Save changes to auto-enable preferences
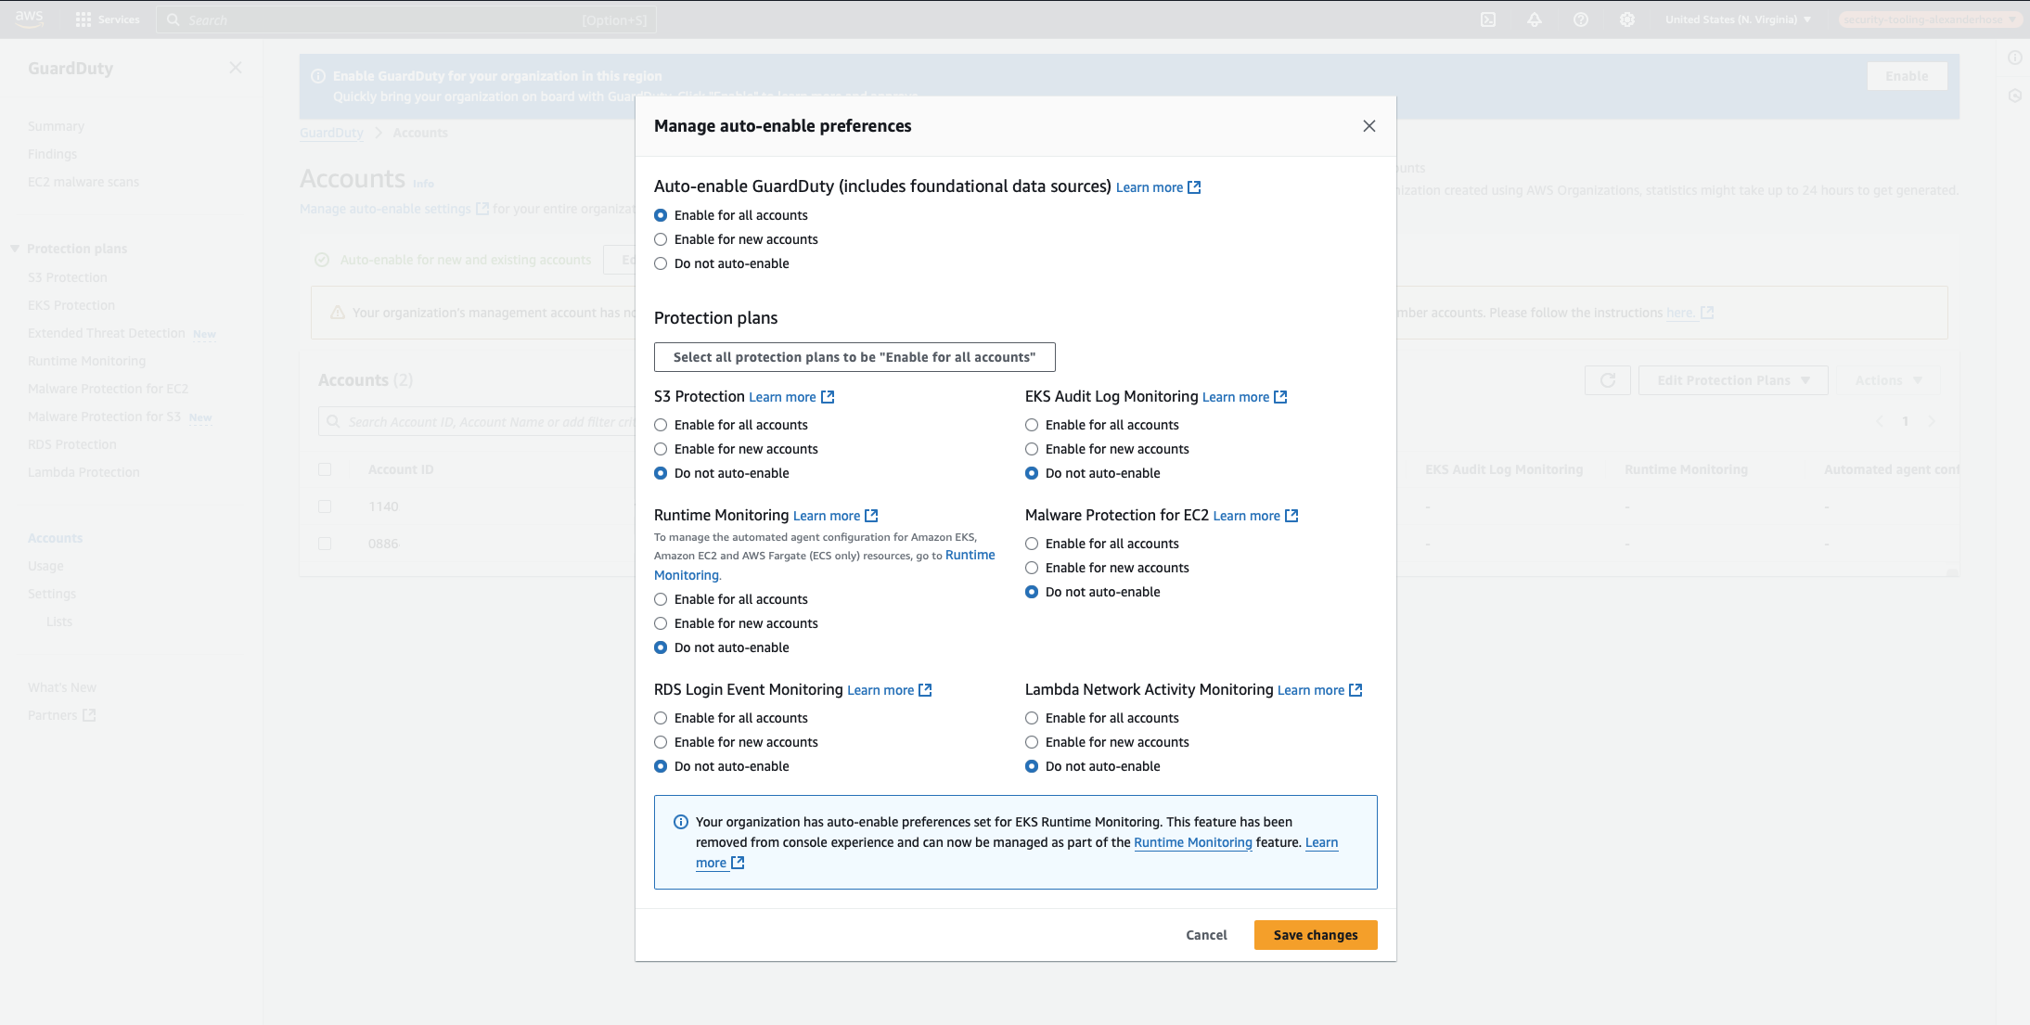The width and height of the screenshot is (2030, 1025). (1315, 935)
